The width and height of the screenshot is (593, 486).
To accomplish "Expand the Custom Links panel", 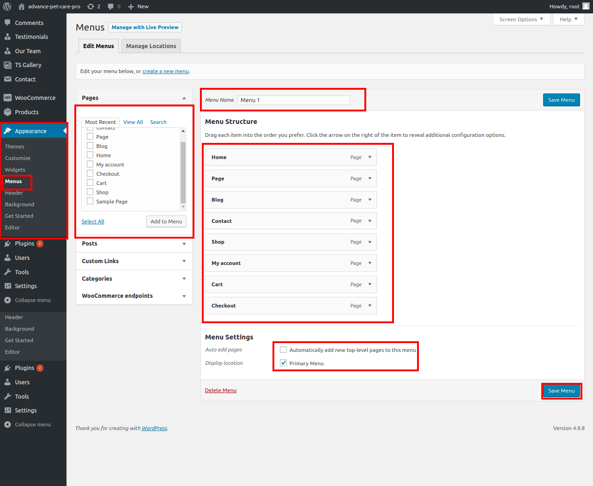I will point(184,261).
